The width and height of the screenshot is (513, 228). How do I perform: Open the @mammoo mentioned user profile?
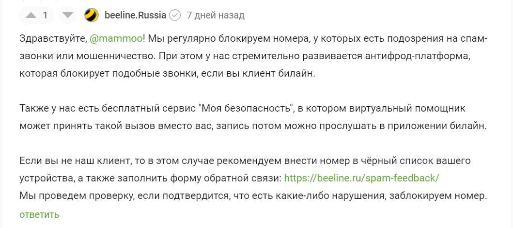[116, 38]
